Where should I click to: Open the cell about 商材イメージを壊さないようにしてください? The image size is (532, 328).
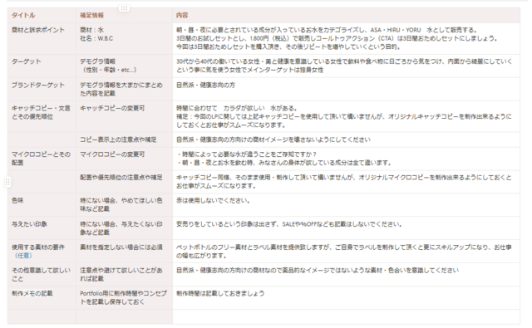[346, 140]
